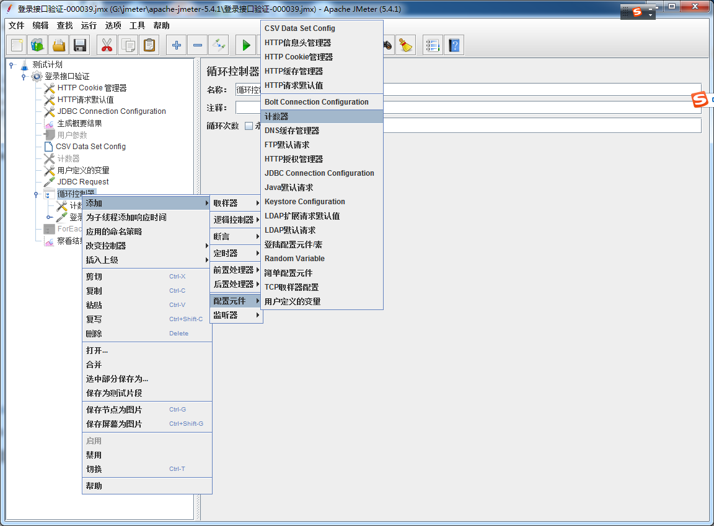Viewport: 714px width, 526px height.
Task: Start the test with green play icon
Action: pos(246,45)
